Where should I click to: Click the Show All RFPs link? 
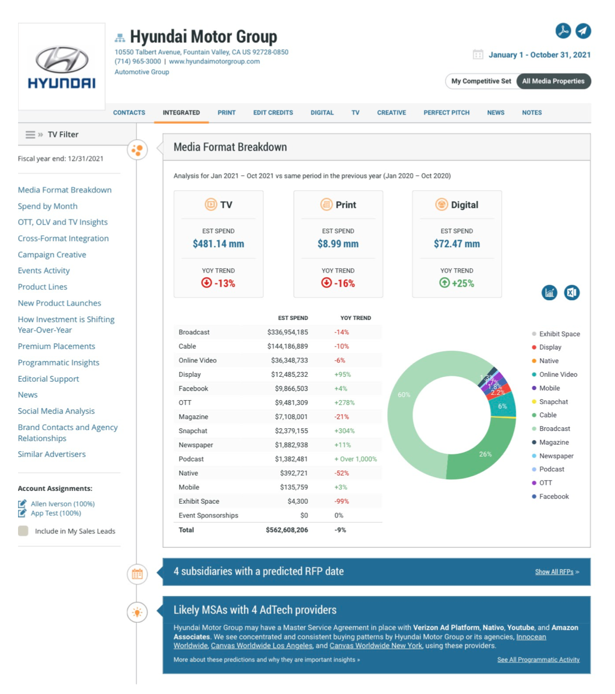[x=557, y=572]
